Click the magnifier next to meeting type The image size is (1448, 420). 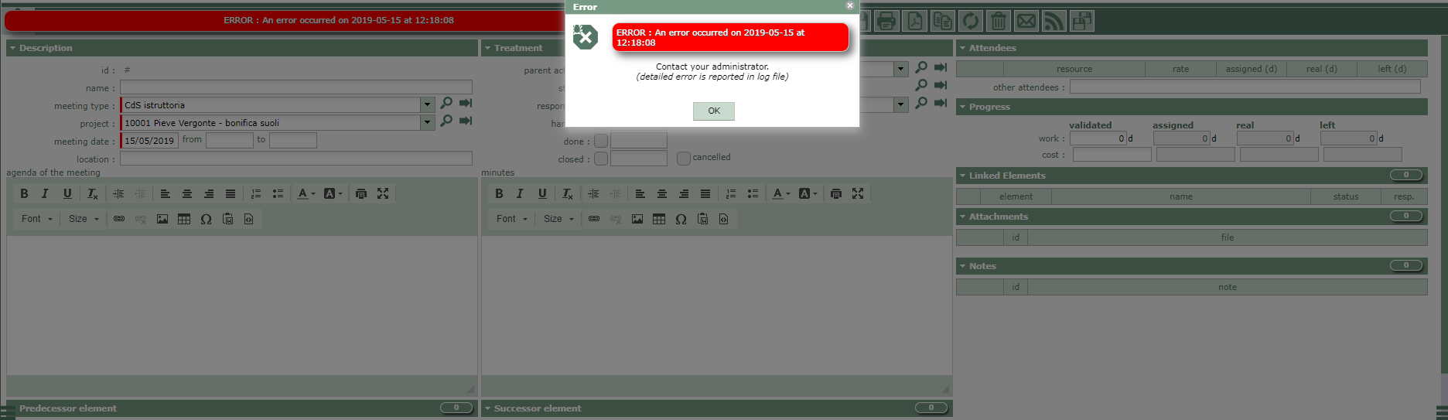(x=446, y=103)
